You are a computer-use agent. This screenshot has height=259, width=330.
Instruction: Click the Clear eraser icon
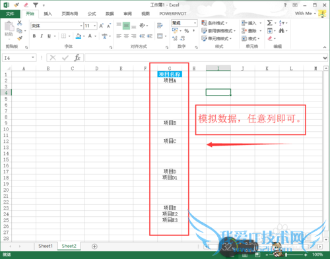(270, 39)
